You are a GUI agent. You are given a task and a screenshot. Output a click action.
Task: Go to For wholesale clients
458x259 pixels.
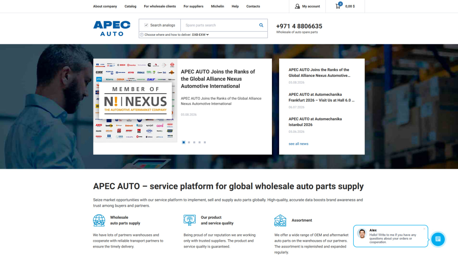click(160, 6)
